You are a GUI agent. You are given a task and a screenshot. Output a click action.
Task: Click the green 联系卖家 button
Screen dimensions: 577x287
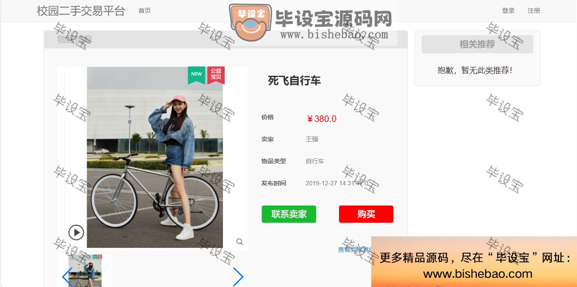click(x=289, y=214)
